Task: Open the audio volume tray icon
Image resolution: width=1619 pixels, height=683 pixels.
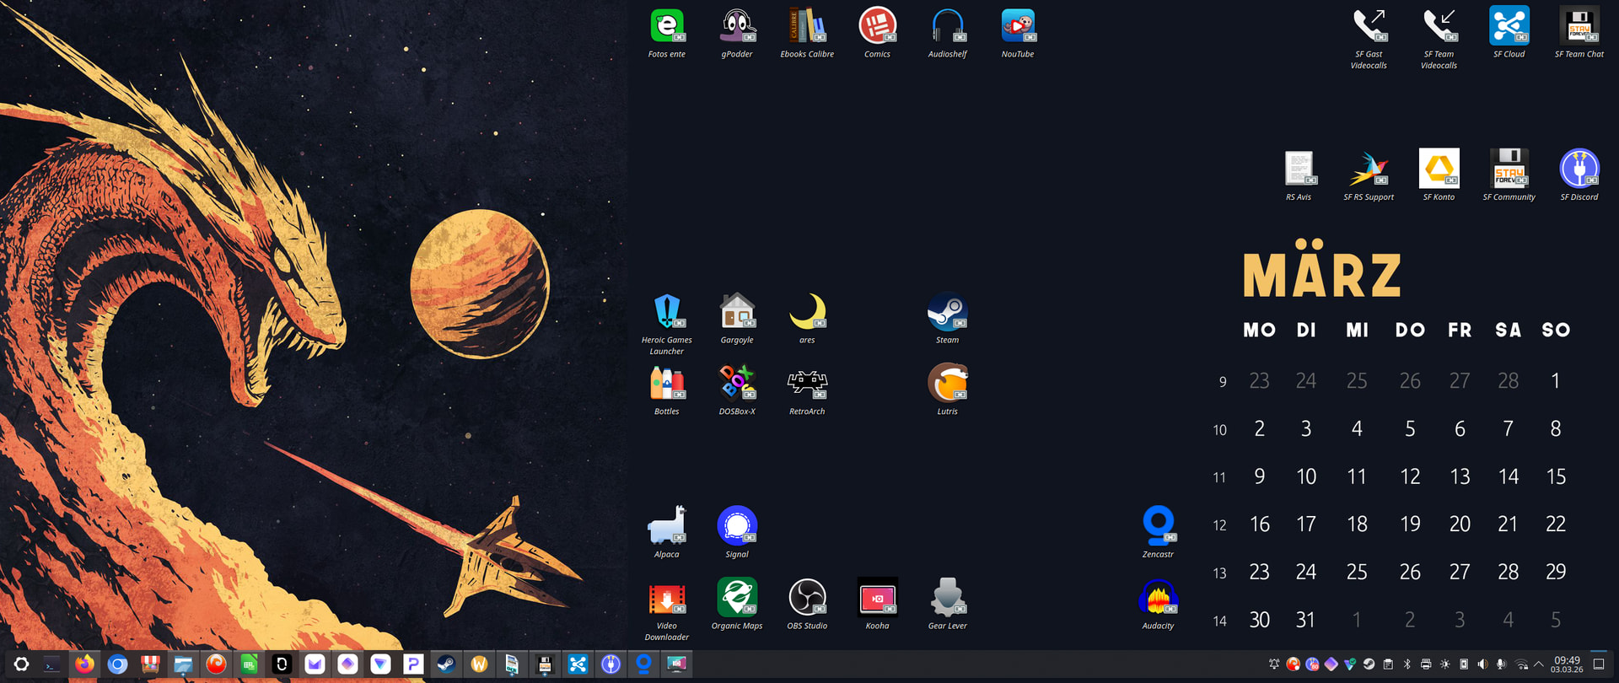Action: pyautogui.click(x=1482, y=664)
